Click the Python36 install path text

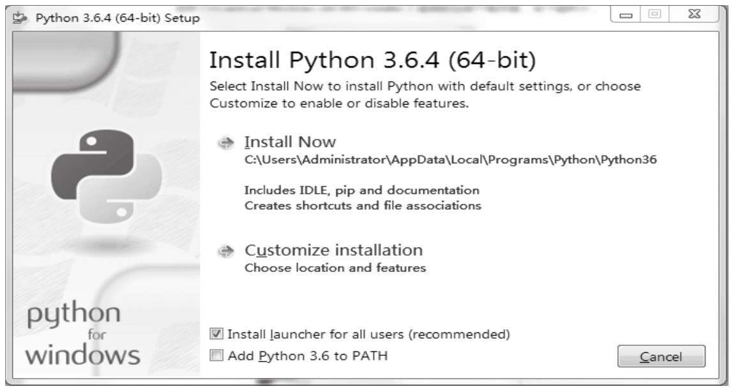pyautogui.click(x=450, y=160)
